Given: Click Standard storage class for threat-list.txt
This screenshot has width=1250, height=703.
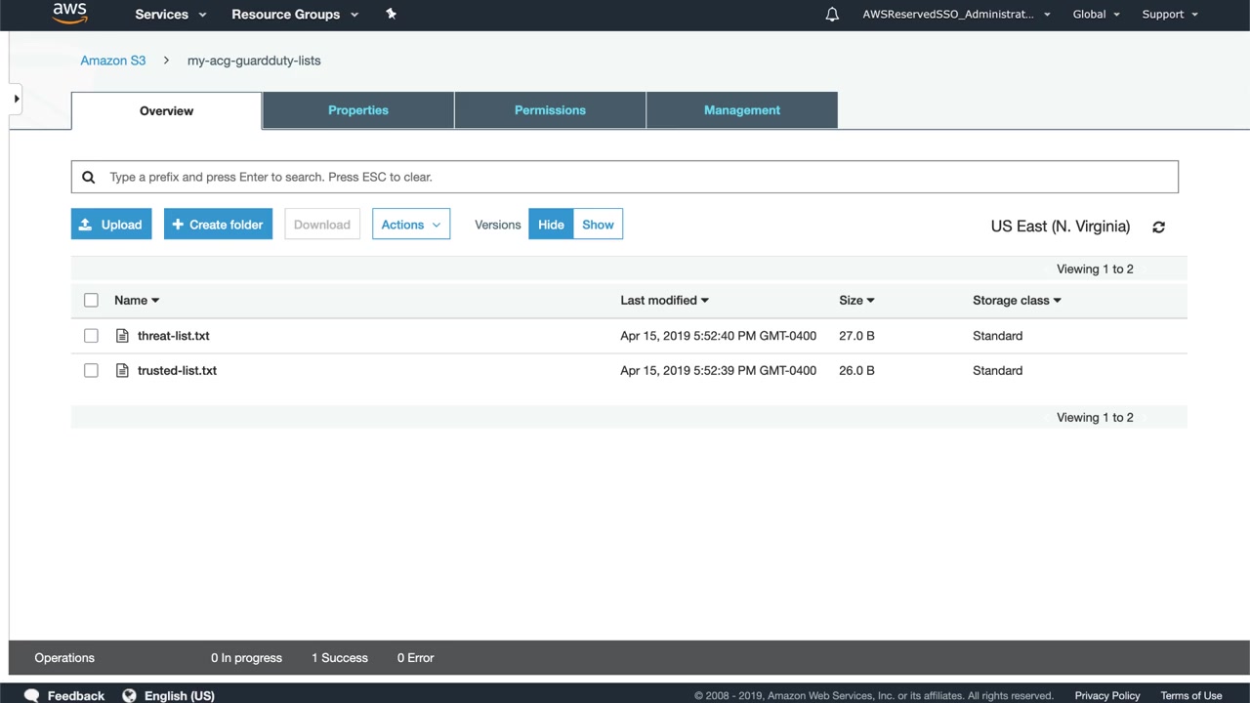Looking at the screenshot, I should coord(998,336).
